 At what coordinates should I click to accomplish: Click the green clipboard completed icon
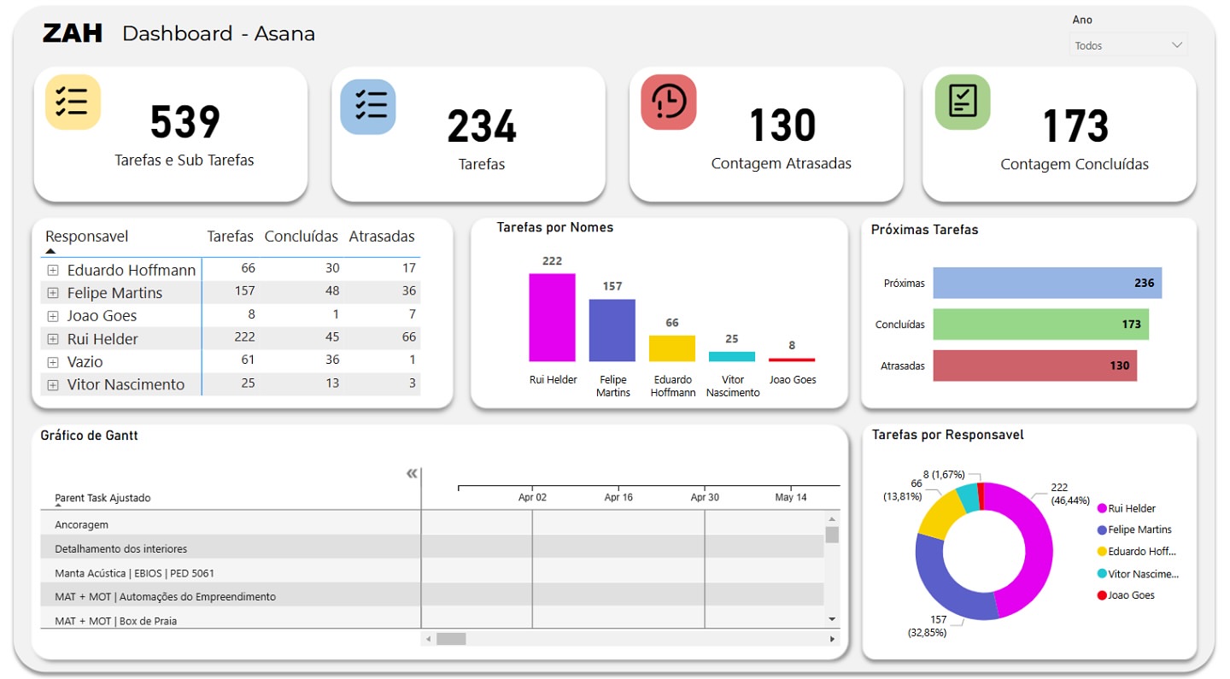[x=963, y=102]
